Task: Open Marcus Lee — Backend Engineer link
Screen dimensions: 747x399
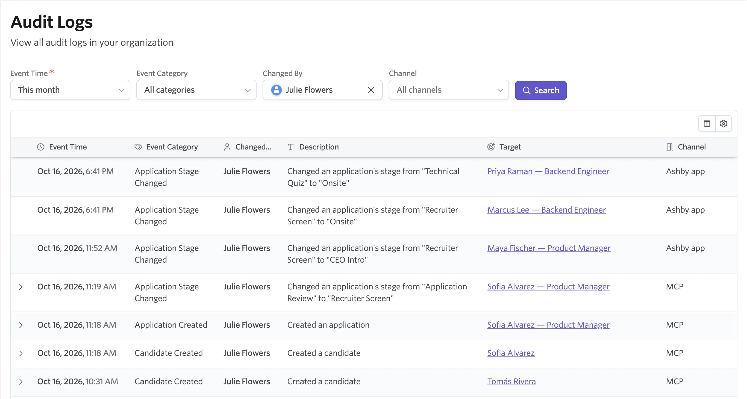Action: coord(546,210)
